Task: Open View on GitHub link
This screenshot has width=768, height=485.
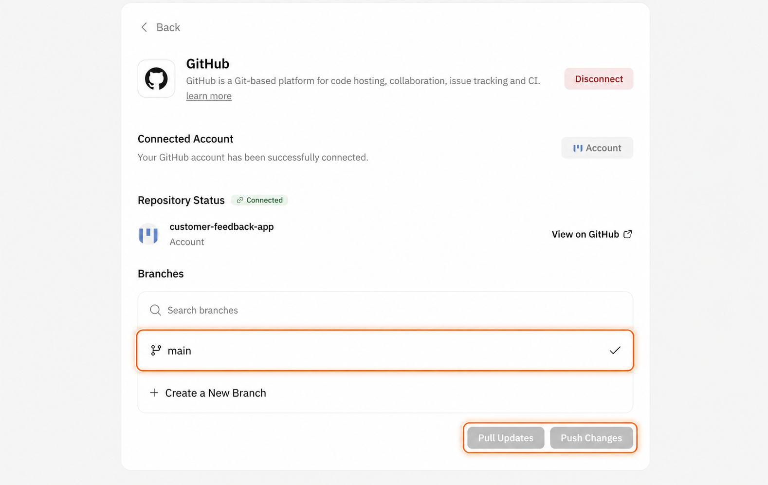Action: [x=592, y=234]
